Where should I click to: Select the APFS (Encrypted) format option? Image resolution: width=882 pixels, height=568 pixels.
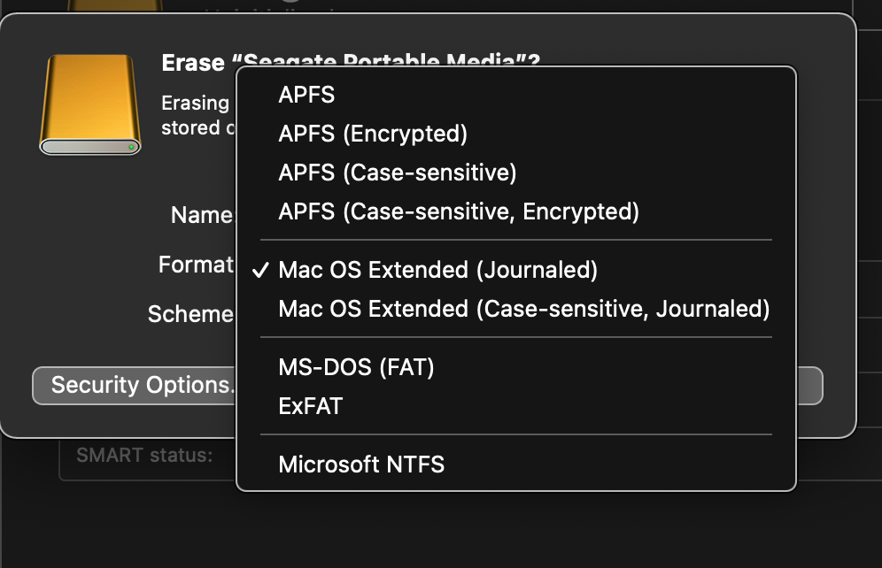point(373,134)
